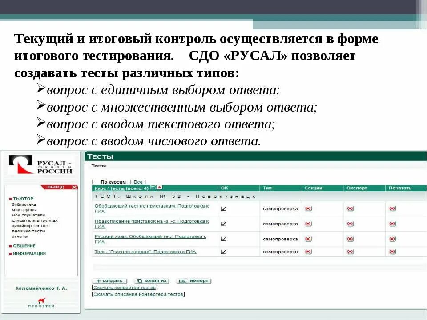427x320 pixels.
Task: Click the РУСАЛ школам России logo
Action: coord(40,164)
